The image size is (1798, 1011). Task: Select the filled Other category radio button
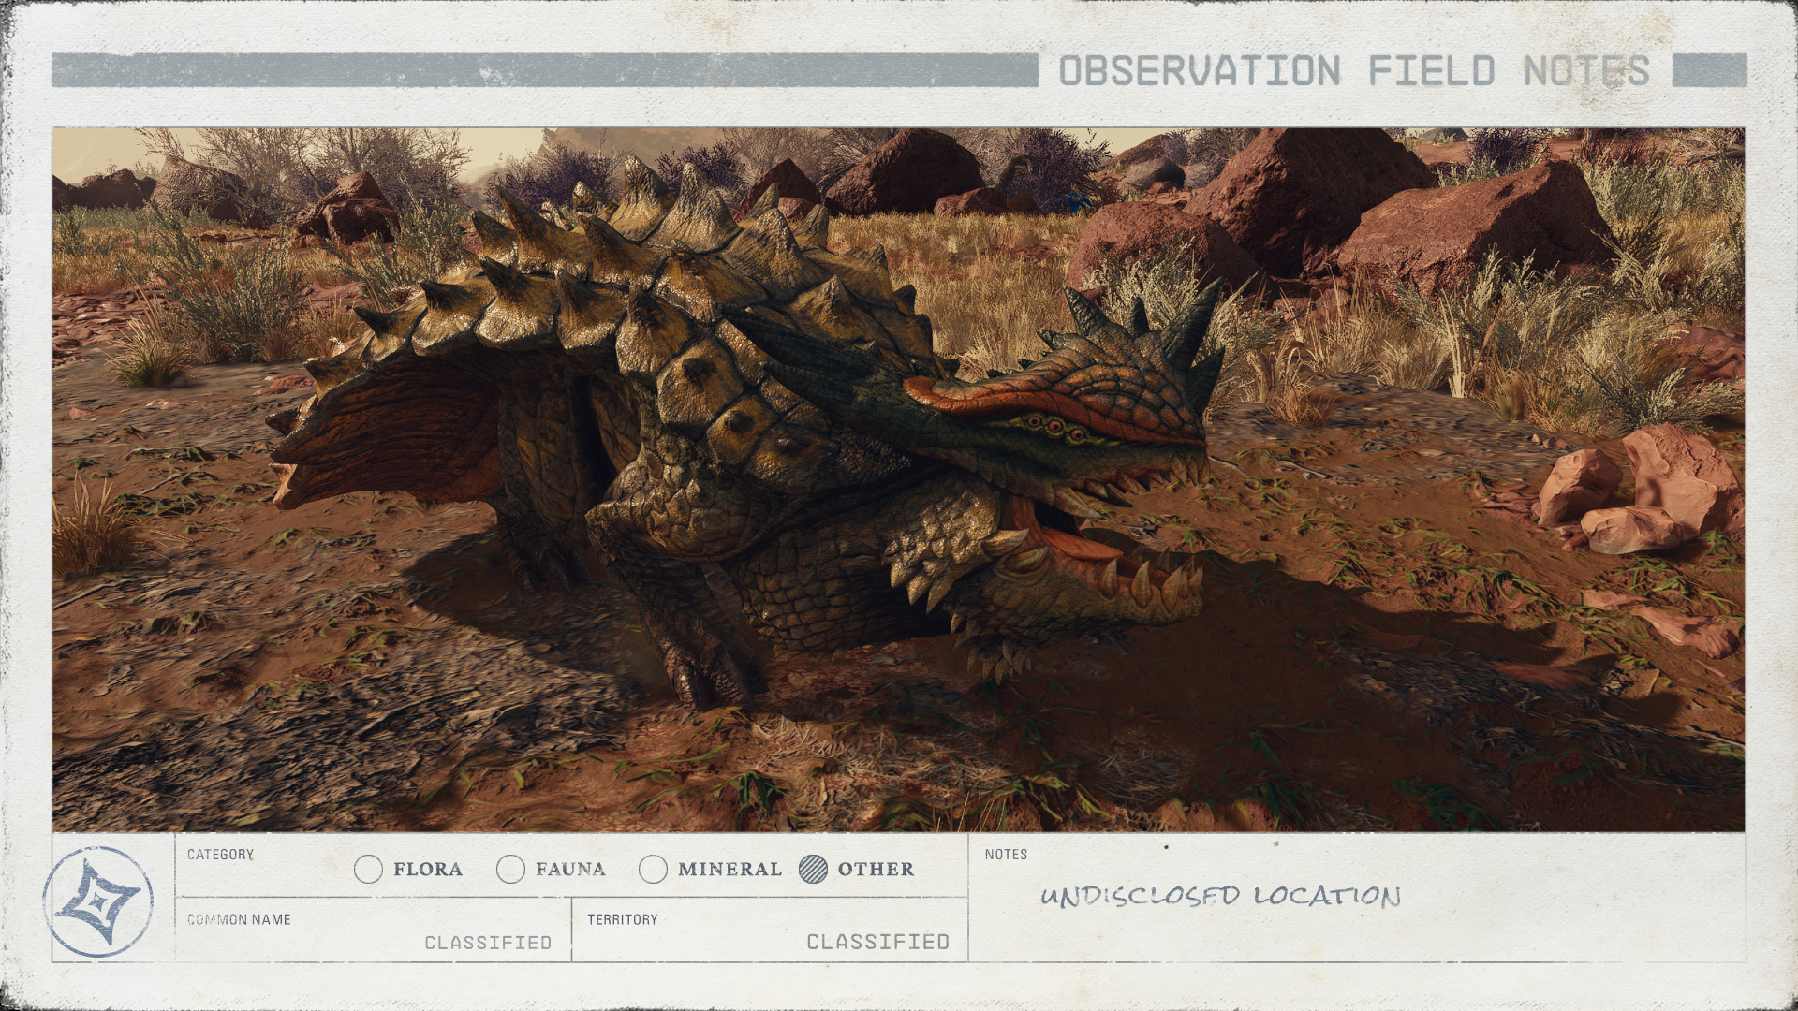click(814, 869)
